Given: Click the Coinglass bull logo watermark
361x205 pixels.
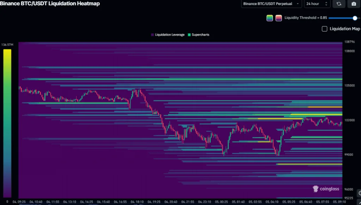Looking at the screenshot, I should tap(315, 189).
